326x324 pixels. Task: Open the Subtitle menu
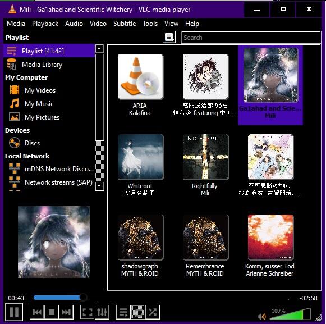tap(125, 24)
